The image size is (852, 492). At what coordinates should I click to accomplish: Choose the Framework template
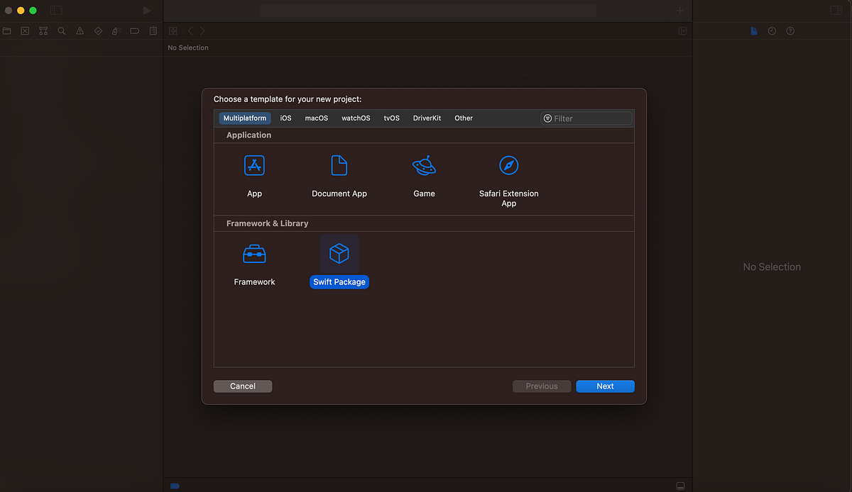point(254,262)
